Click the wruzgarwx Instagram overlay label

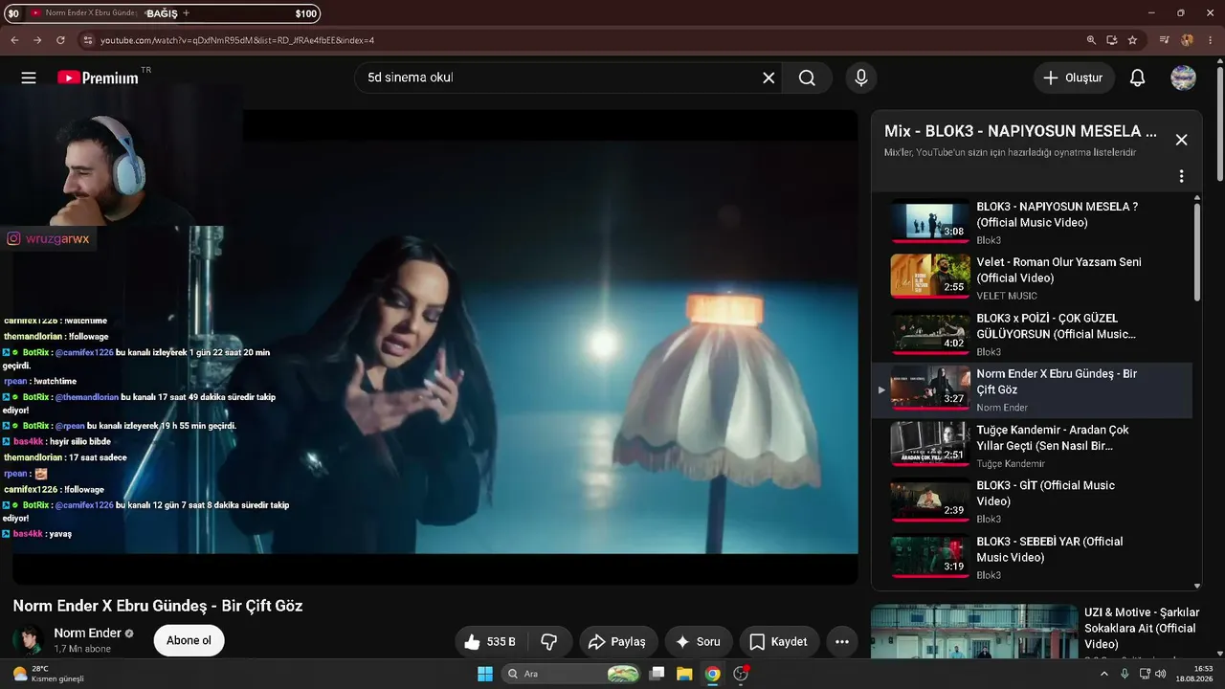click(49, 239)
